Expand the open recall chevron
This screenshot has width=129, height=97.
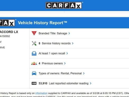67,53
